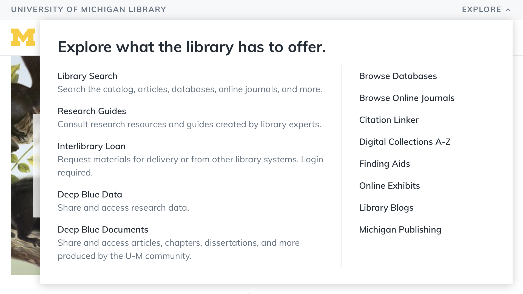
Task: Open the University of Michigan Library link
Action: 89,10
